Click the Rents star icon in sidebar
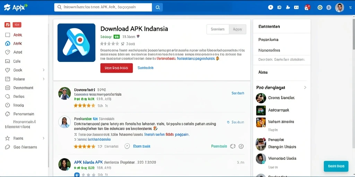This screenshot has height=177, width=355. point(8,138)
